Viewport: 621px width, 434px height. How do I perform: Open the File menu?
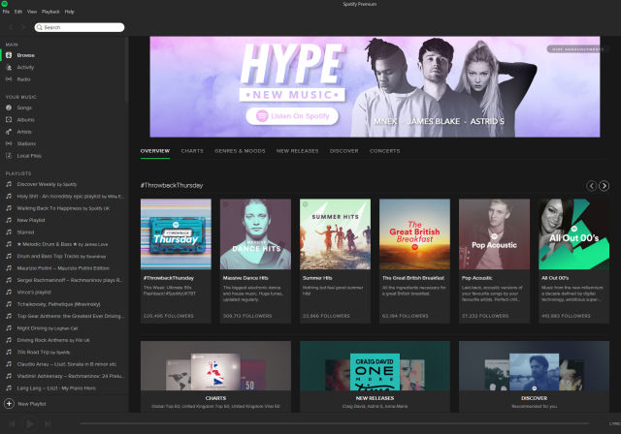[6, 12]
